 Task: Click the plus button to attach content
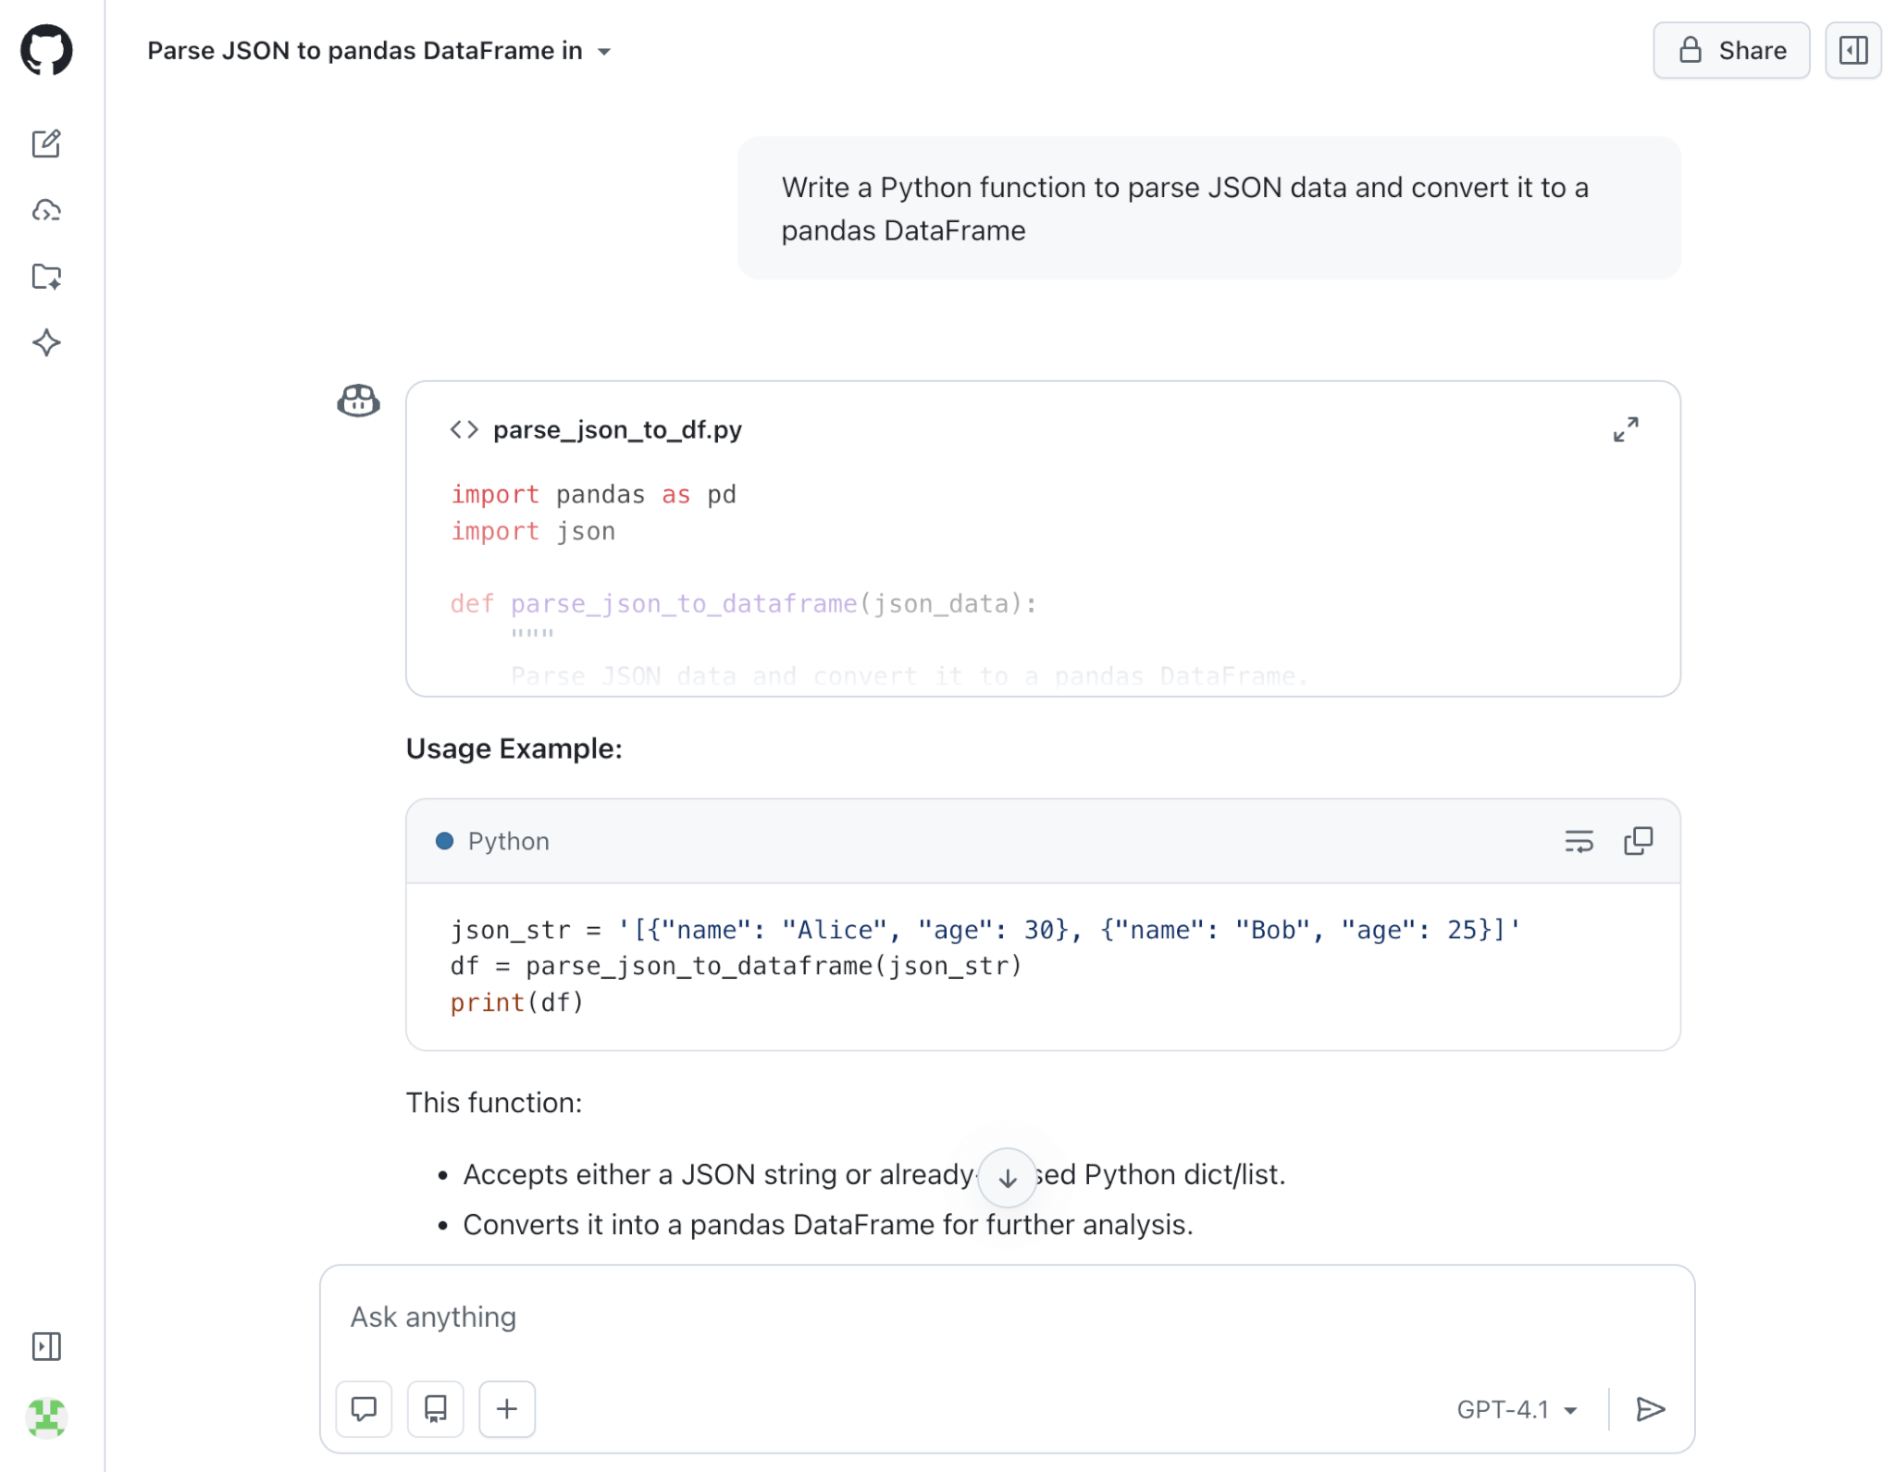pyautogui.click(x=506, y=1408)
